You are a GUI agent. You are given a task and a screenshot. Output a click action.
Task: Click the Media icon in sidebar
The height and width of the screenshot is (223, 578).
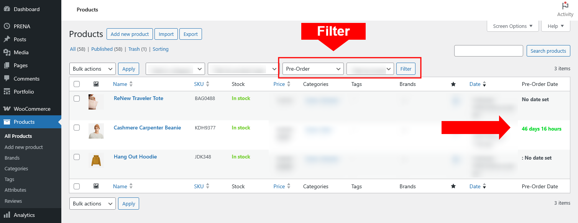7,52
